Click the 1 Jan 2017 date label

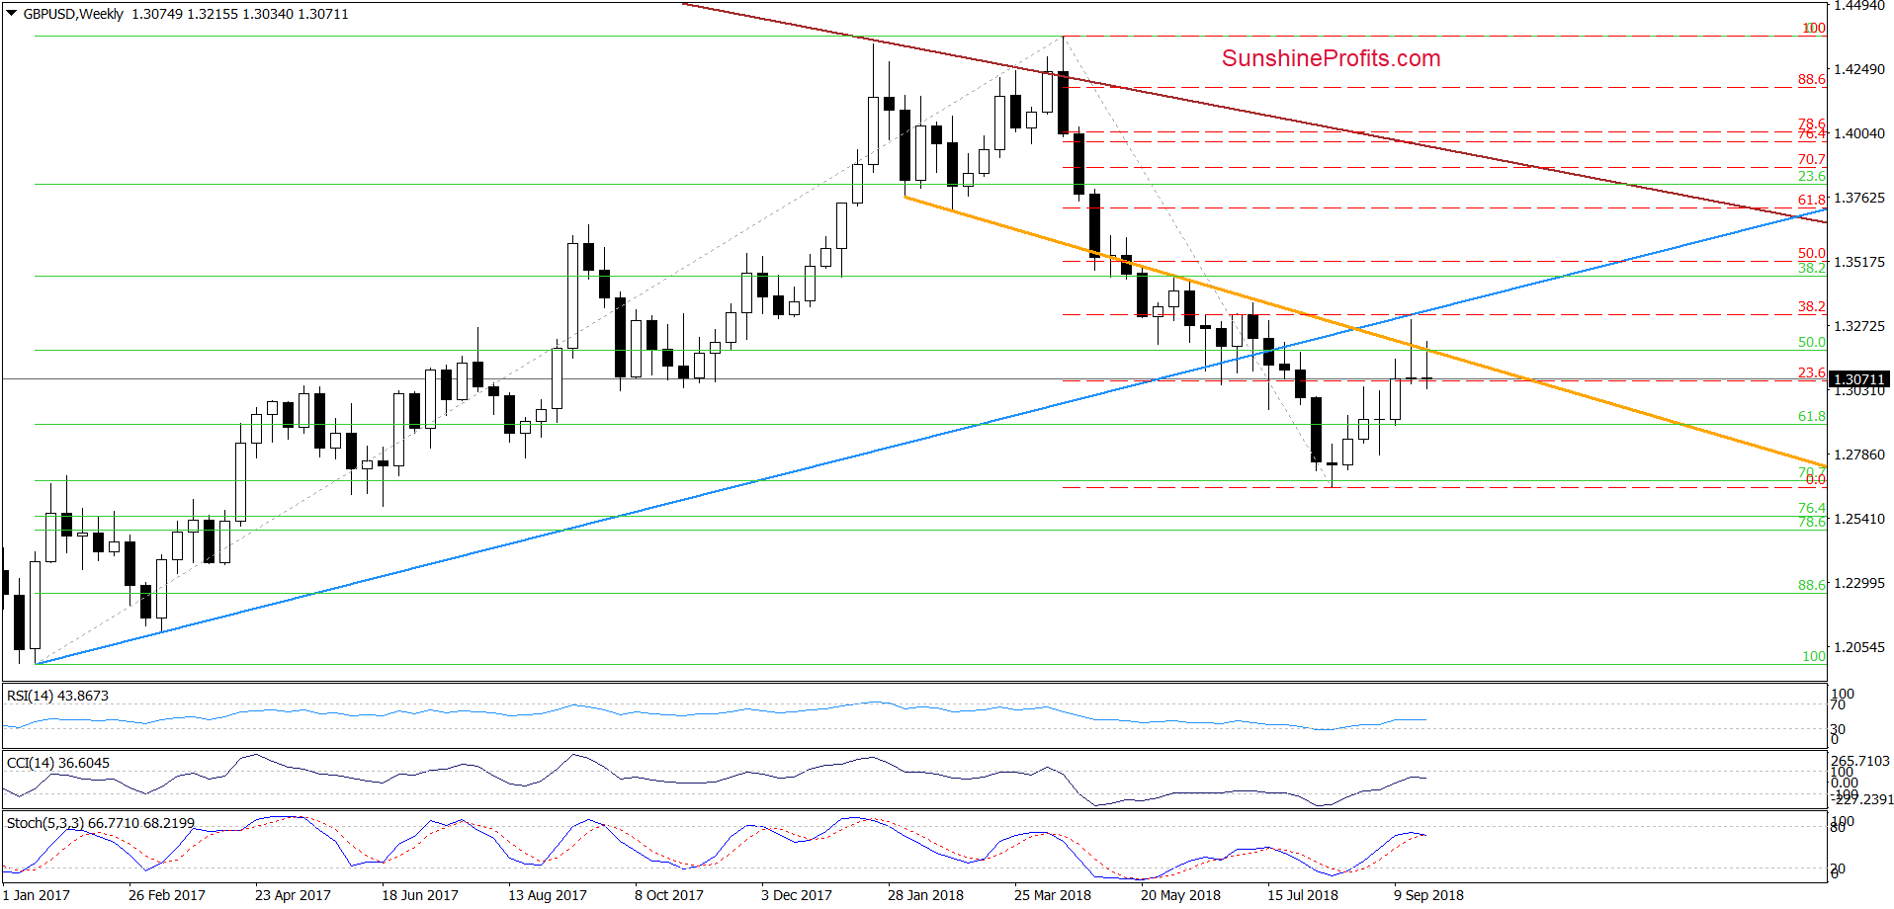click(37, 895)
